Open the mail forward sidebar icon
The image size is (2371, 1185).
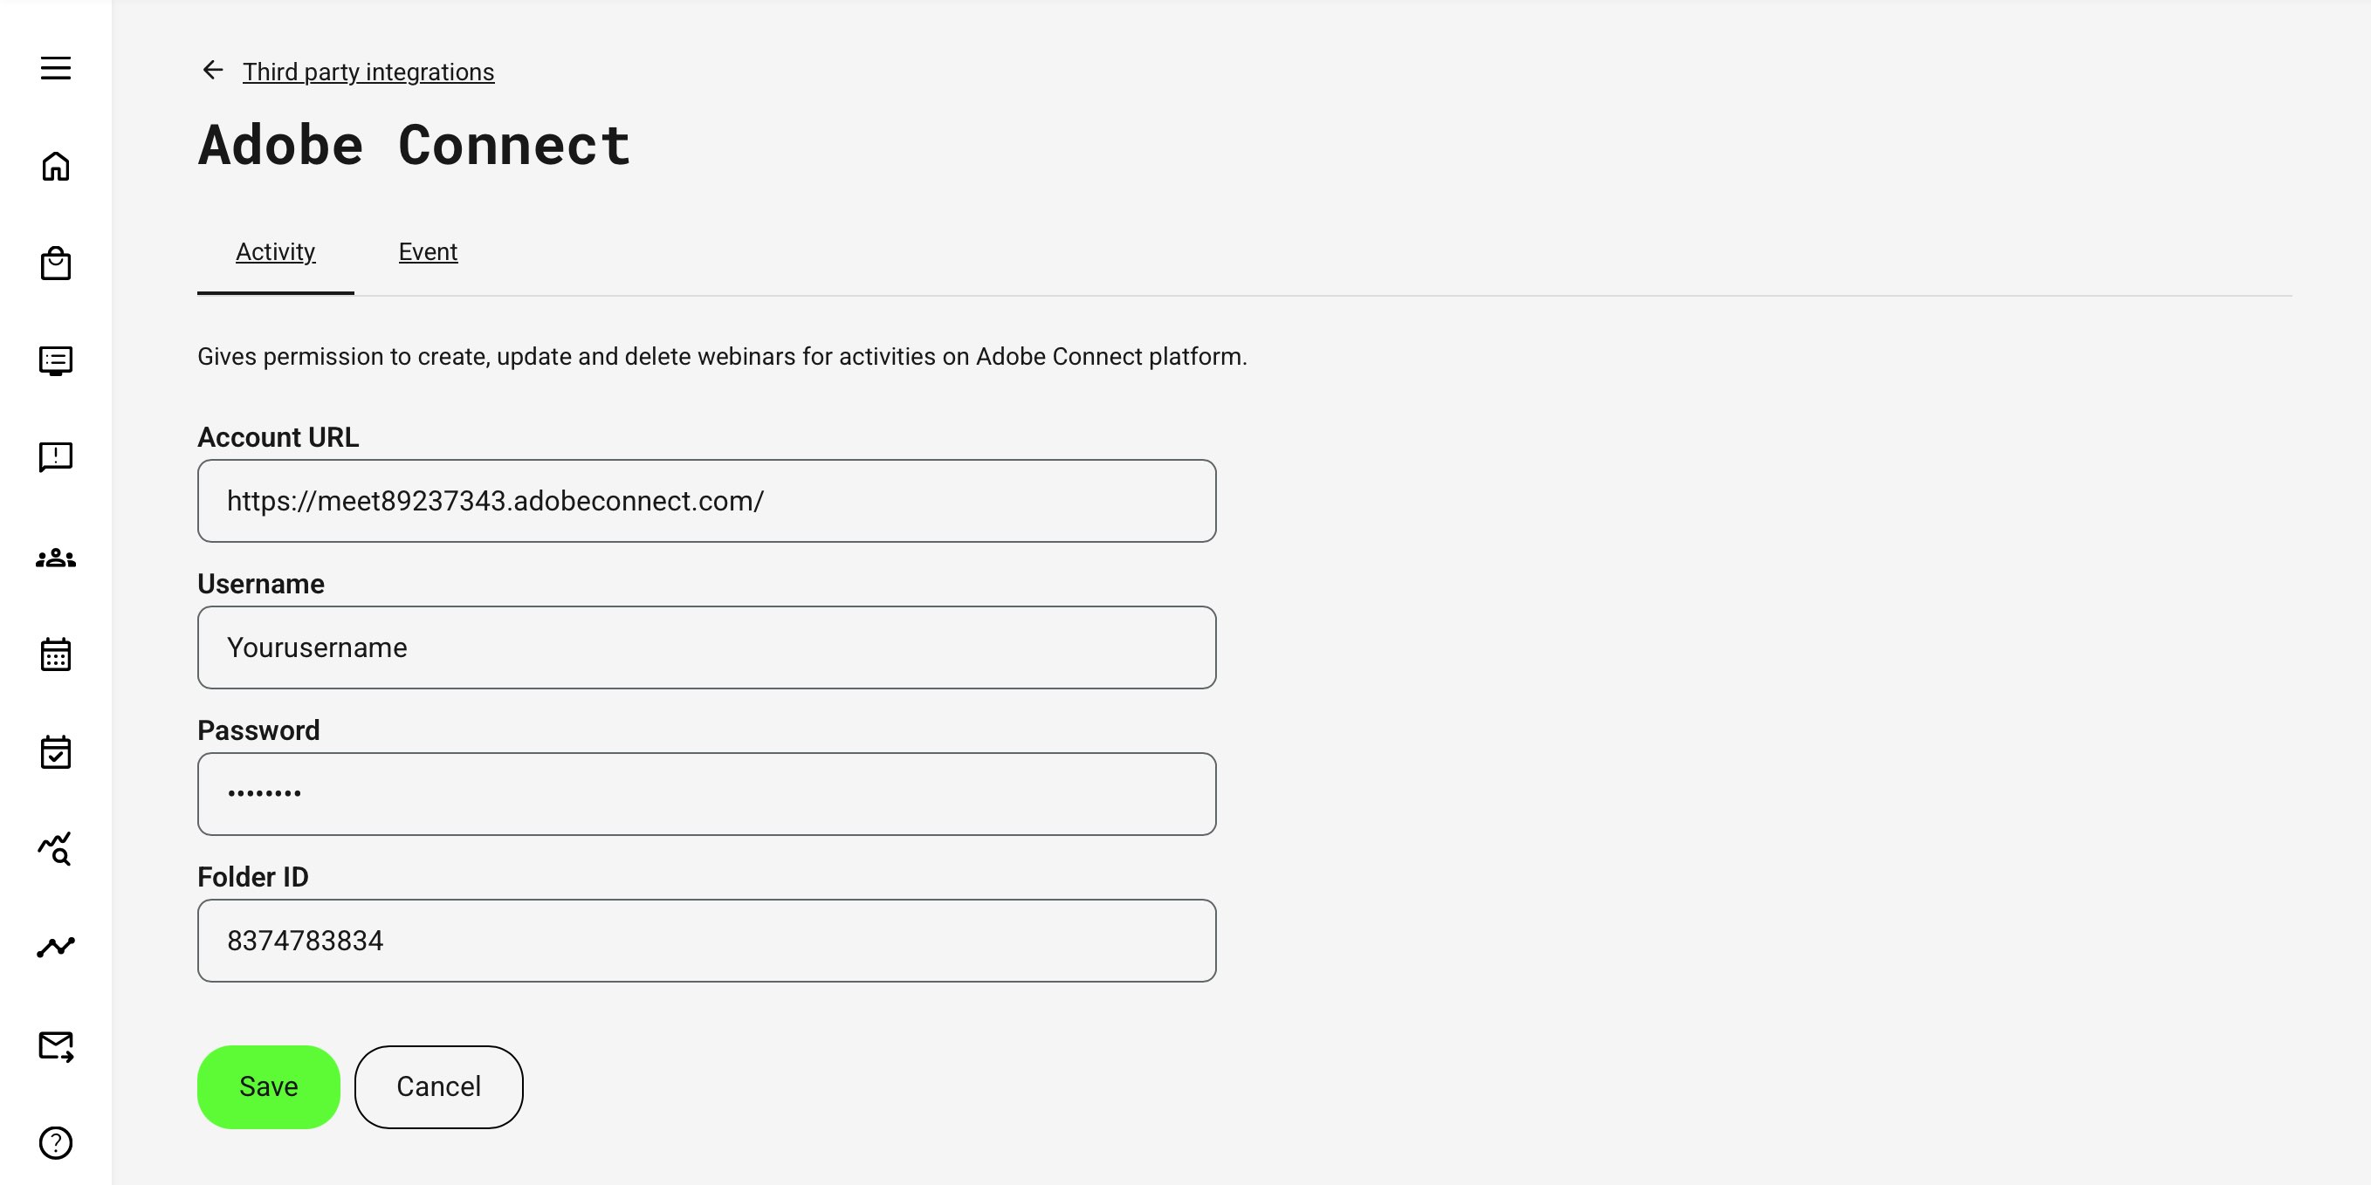pos(55,1046)
